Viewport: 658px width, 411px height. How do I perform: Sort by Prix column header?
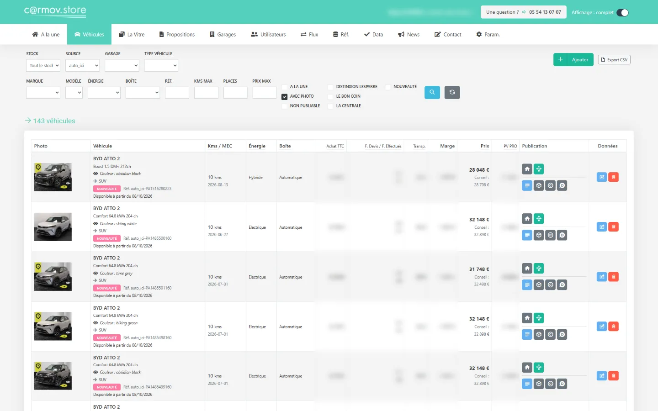pos(485,146)
